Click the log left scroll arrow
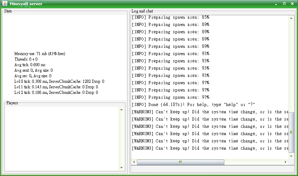The width and height of the screenshot is (298, 176). click(x=134, y=162)
